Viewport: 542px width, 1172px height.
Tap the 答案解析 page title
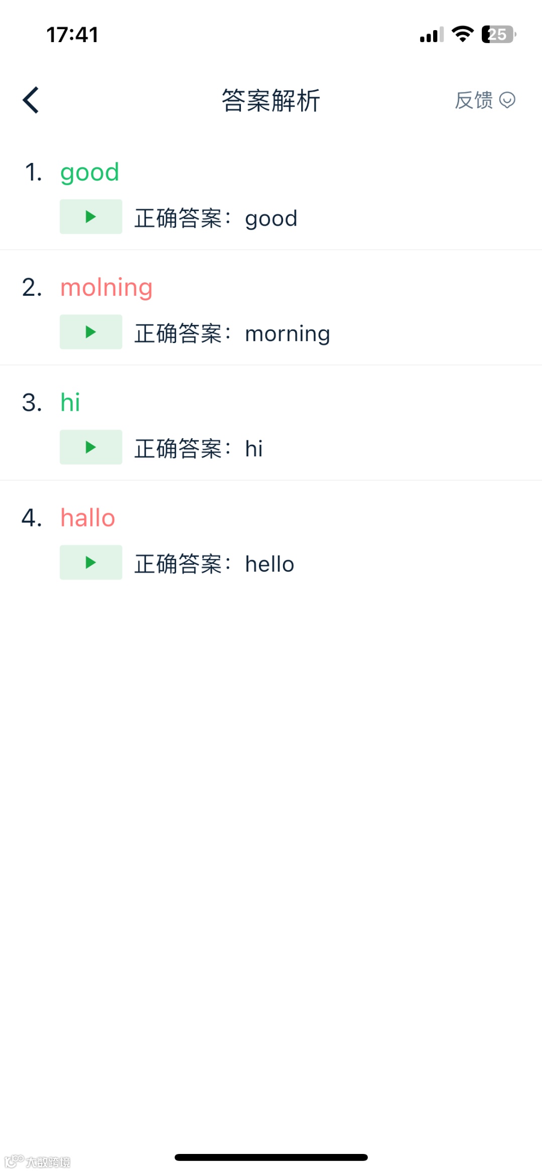271,100
